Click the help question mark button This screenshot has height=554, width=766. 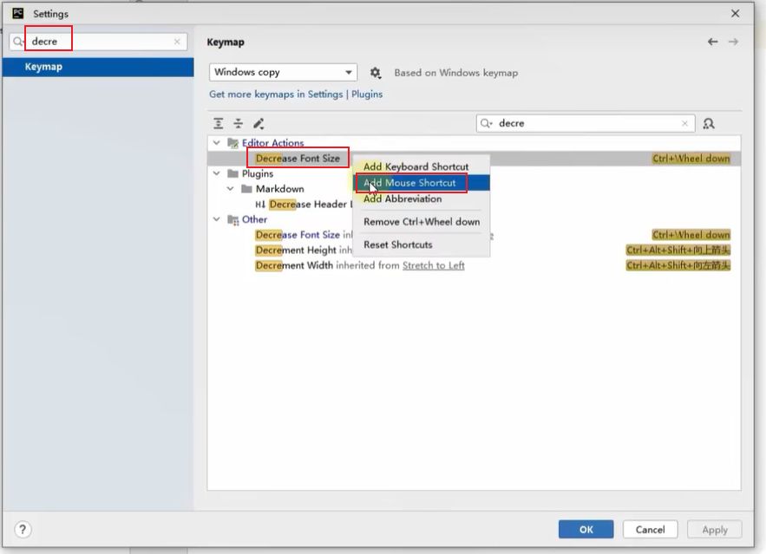[x=23, y=529]
